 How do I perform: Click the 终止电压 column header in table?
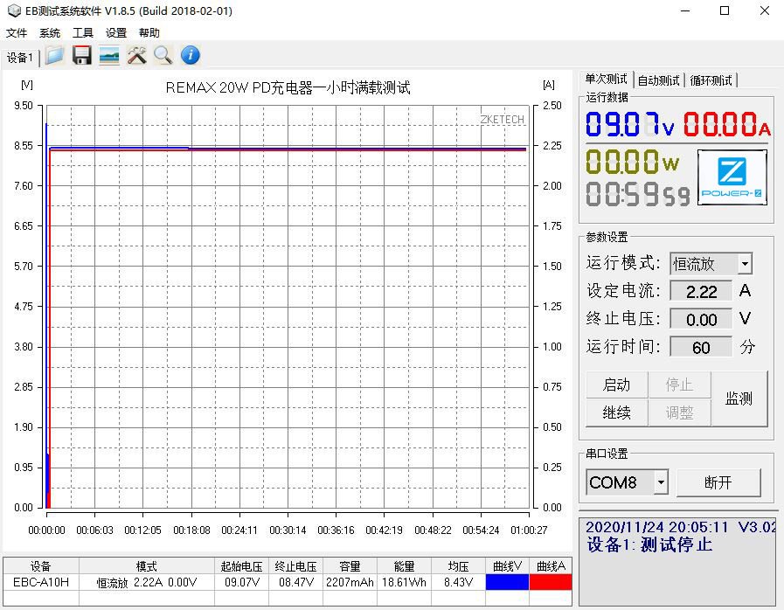point(296,566)
